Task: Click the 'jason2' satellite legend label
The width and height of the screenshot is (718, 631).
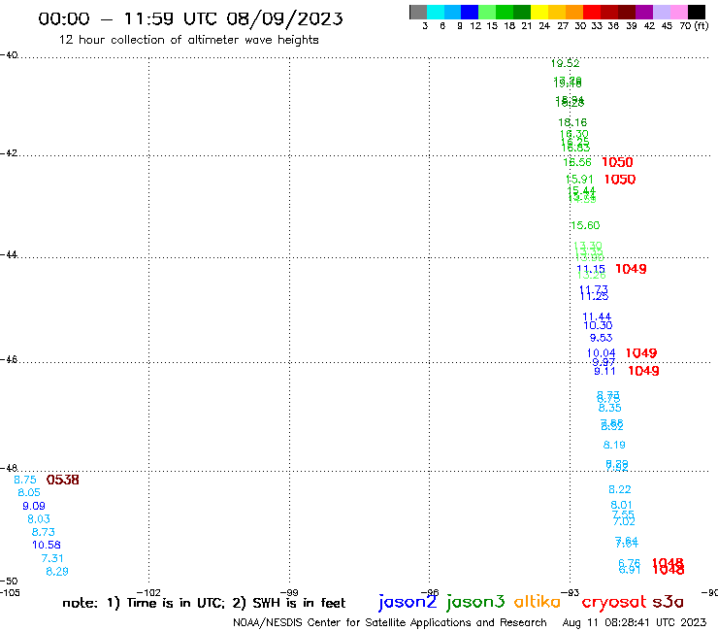Action: 408,602
